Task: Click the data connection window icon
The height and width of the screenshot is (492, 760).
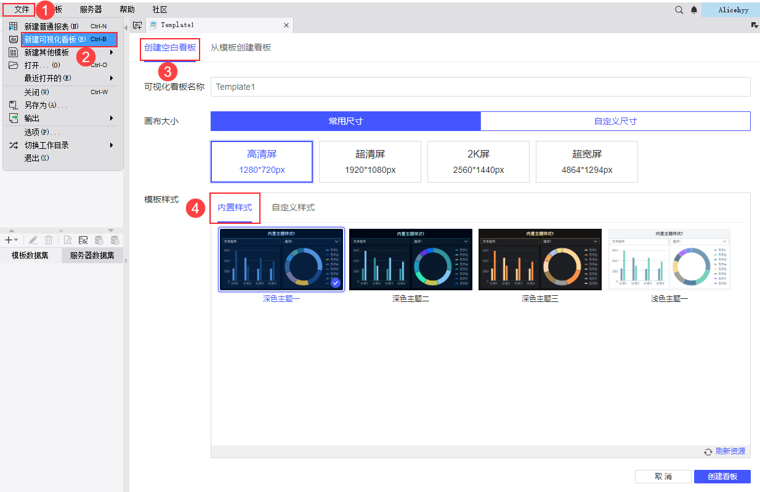Action: (x=83, y=240)
